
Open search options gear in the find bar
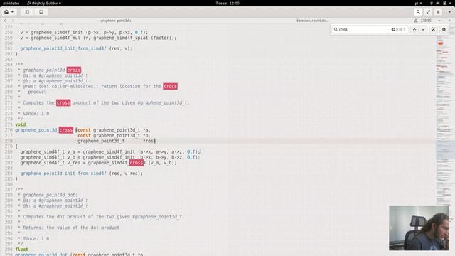(x=444, y=29)
